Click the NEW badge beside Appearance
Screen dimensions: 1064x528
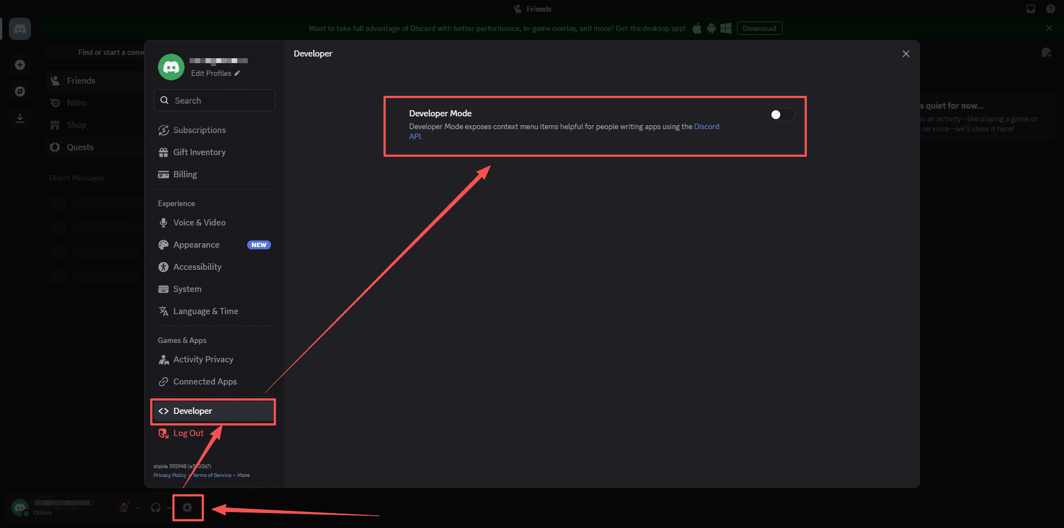pyautogui.click(x=259, y=245)
